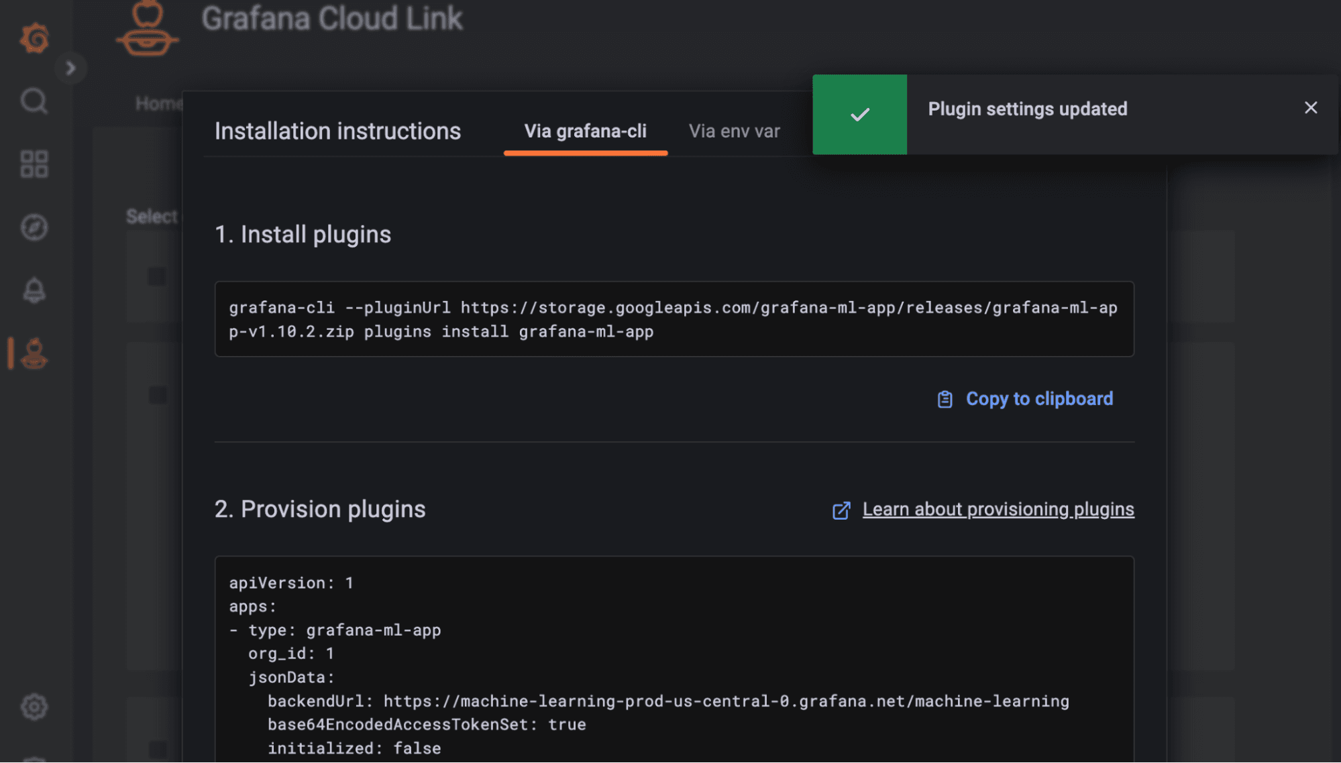The width and height of the screenshot is (1341, 763).
Task: Click the 'base64EncodedAccessTokenSet: true' line
Action: point(427,725)
